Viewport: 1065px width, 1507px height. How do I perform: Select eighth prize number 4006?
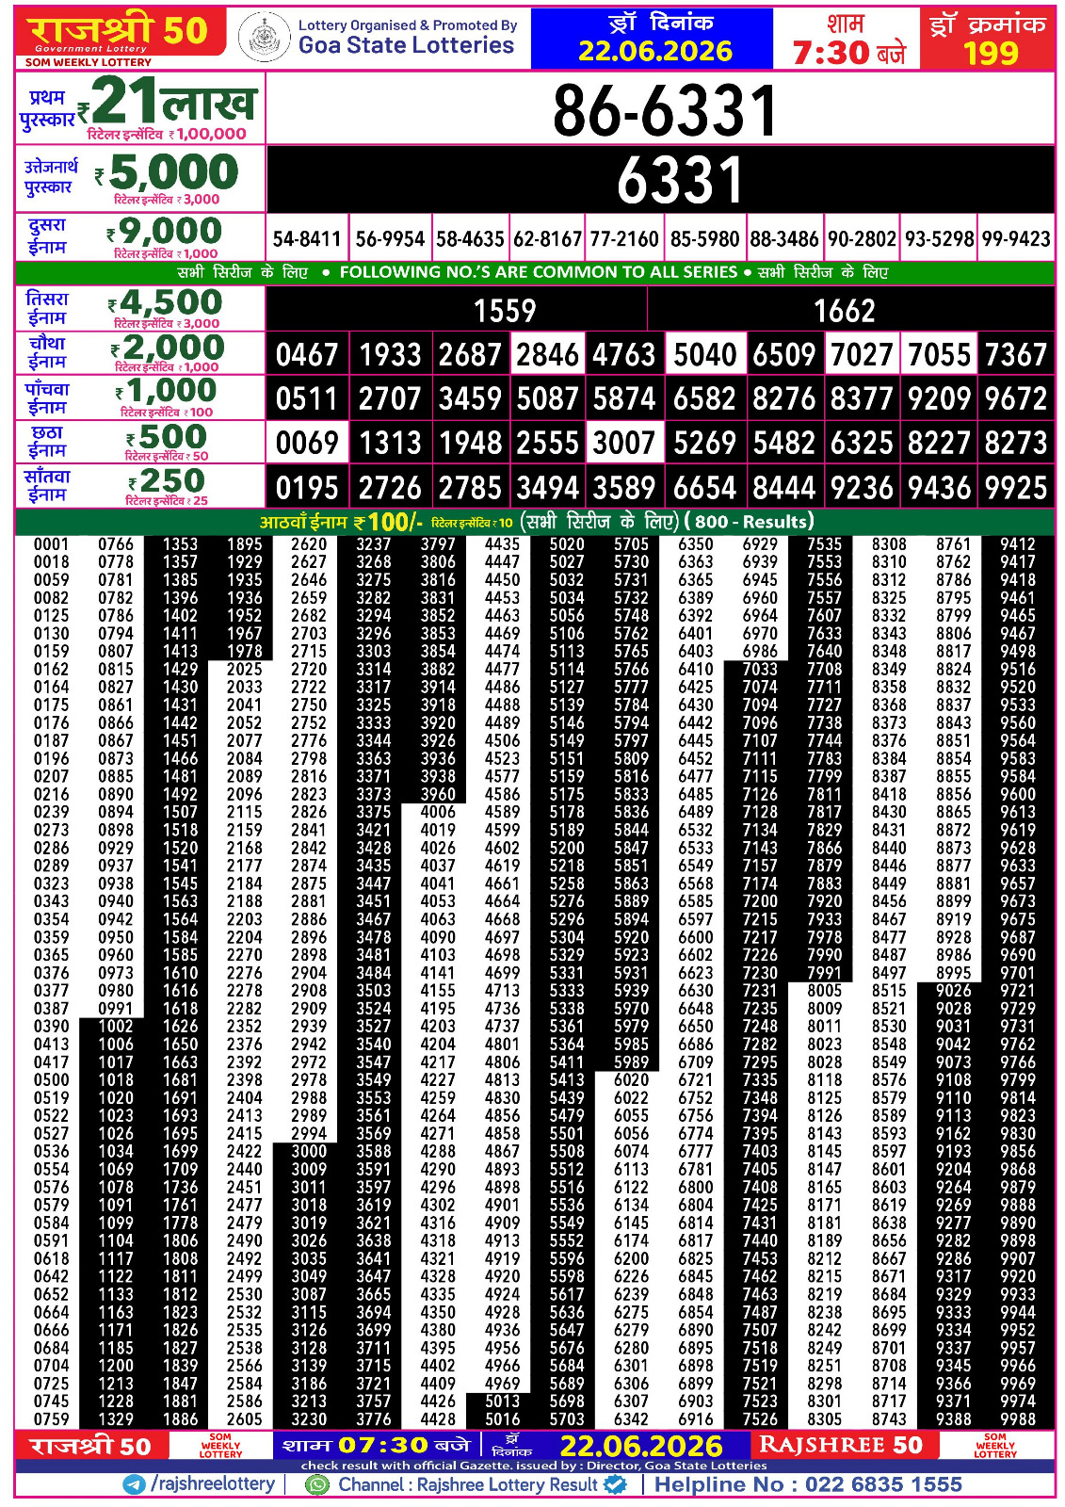point(438,812)
